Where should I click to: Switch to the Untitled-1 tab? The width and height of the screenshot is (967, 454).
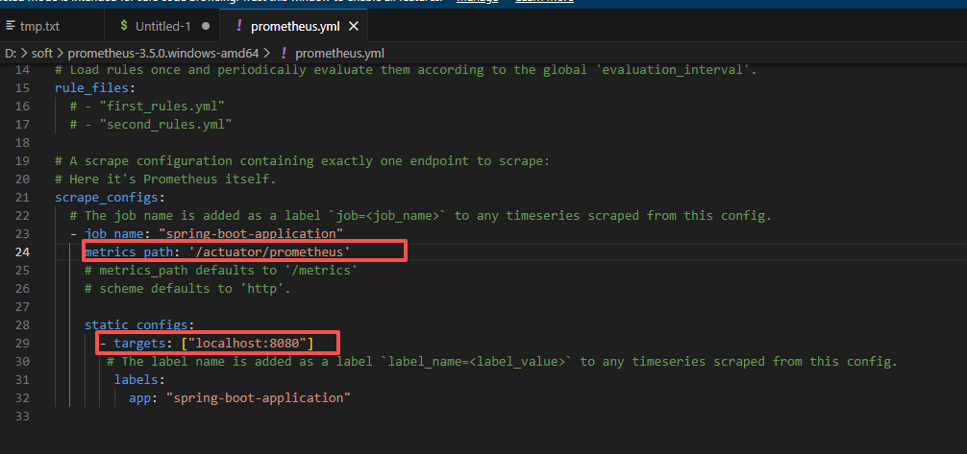click(x=163, y=27)
